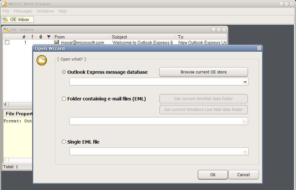The height and width of the screenshot is (190, 296).
Task: Select Folder containing e-mail files option
Action: tap(64, 99)
